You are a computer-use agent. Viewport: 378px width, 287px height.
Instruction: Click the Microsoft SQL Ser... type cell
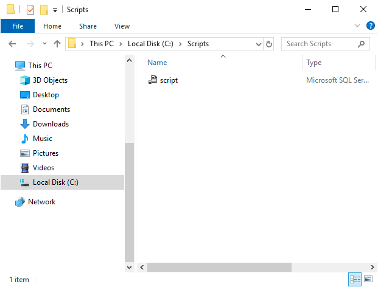coord(337,80)
